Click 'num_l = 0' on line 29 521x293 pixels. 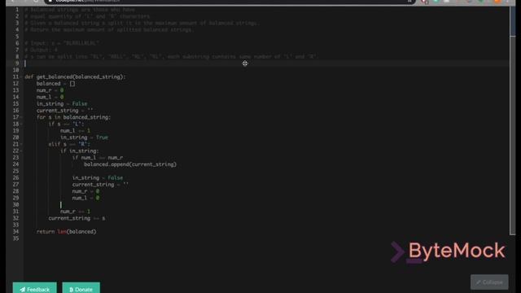click(x=85, y=198)
